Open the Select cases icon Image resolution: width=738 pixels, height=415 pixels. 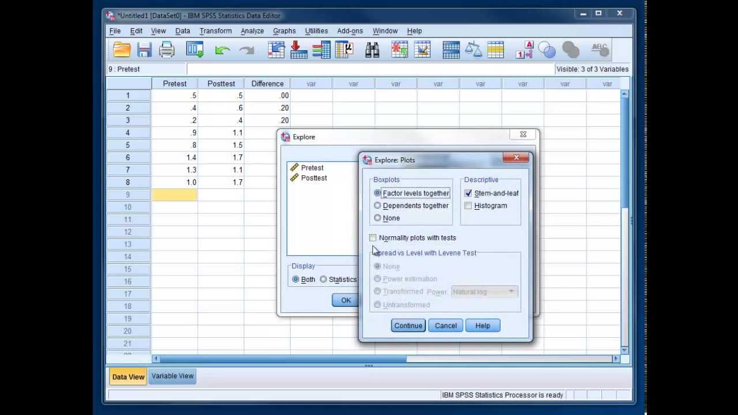click(x=496, y=50)
